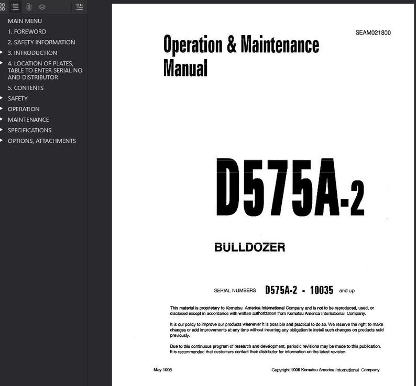416x386 pixels.
Task: Click serial number D575A-2 - 10035
Action: point(299,290)
